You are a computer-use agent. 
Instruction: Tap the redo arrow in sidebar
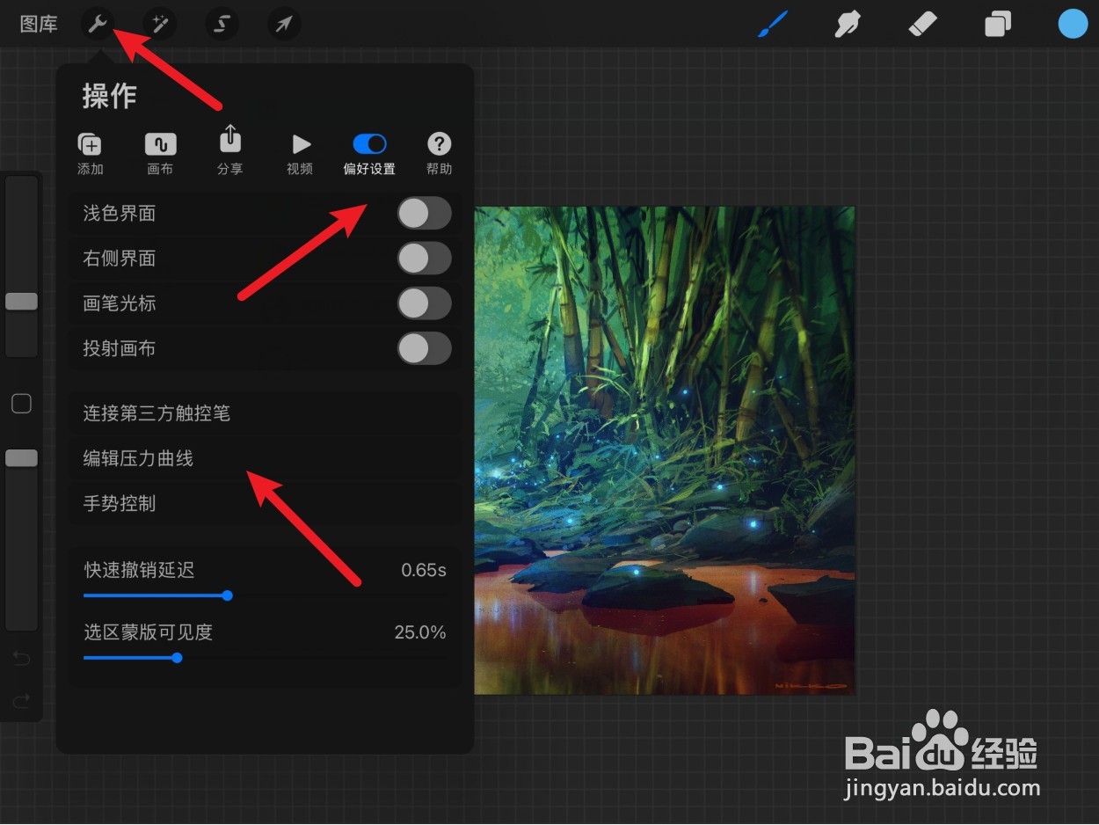pos(21,701)
